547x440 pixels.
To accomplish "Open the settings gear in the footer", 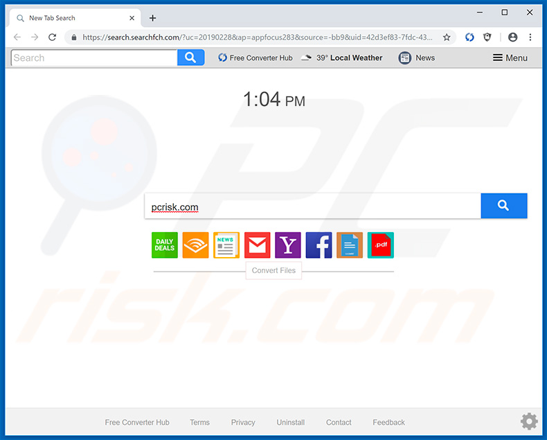I will tap(529, 421).
